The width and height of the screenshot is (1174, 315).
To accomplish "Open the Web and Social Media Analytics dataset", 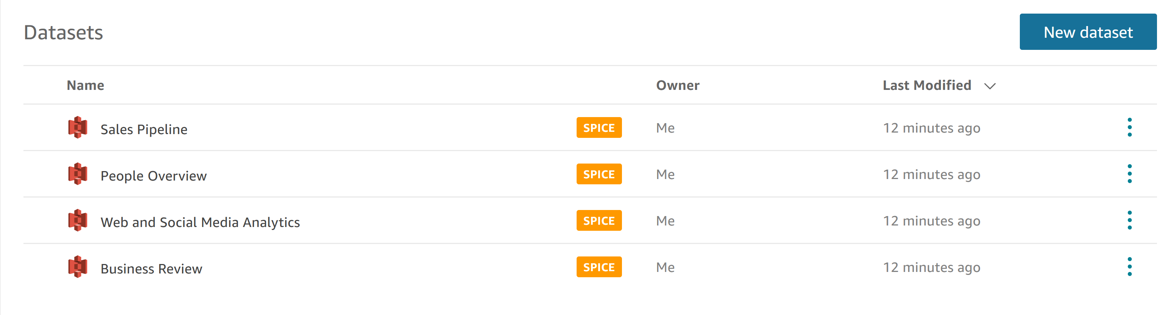I will tap(200, 222).
